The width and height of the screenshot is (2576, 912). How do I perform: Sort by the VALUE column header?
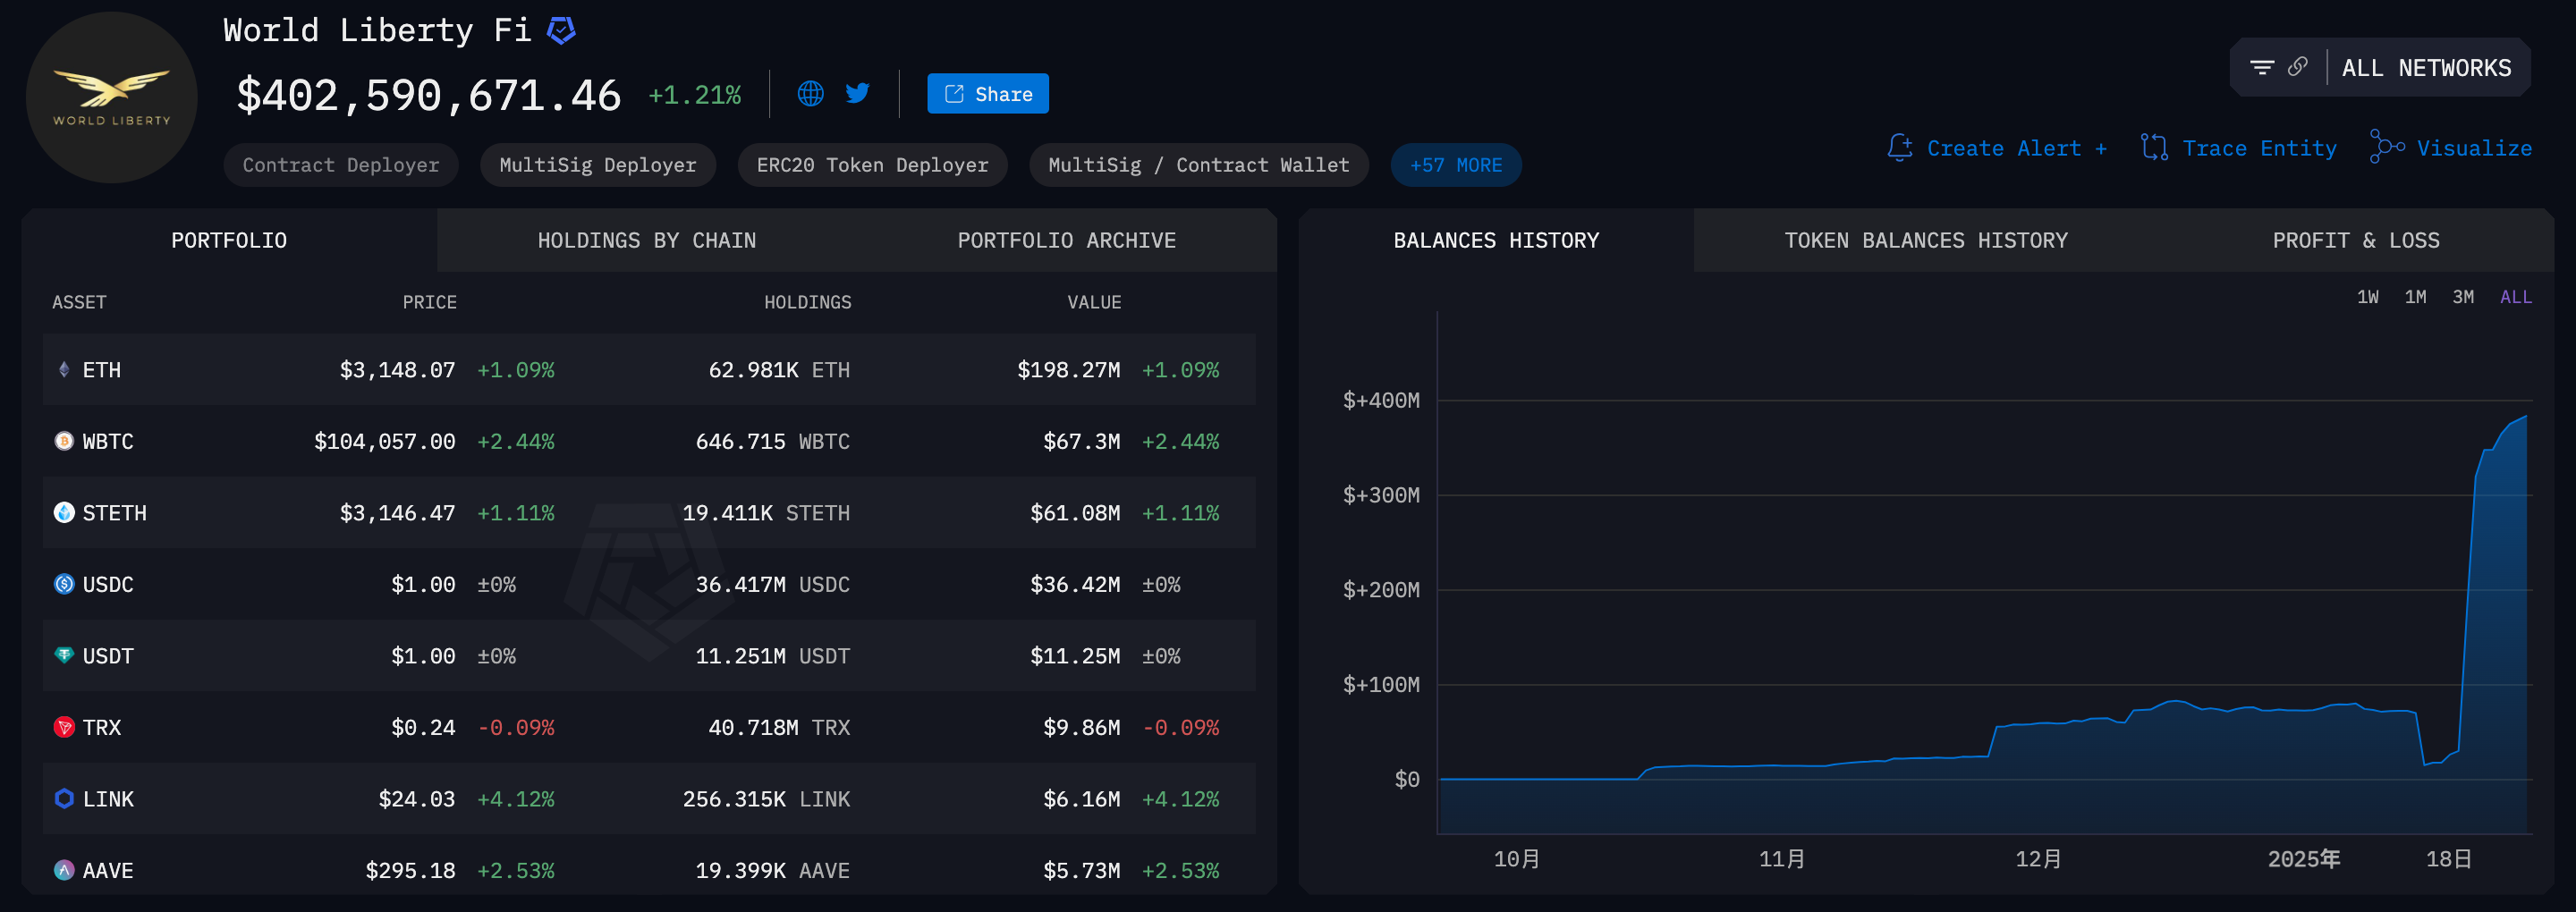[x=1093, y=302]
